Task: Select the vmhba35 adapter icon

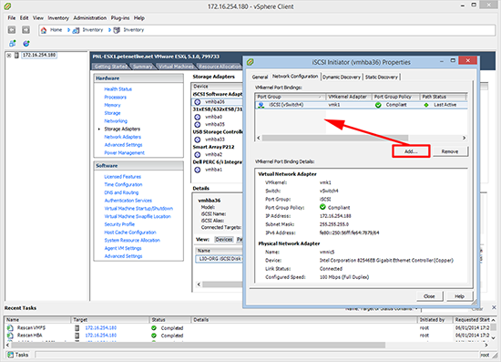Action: [x=198, y=124]
